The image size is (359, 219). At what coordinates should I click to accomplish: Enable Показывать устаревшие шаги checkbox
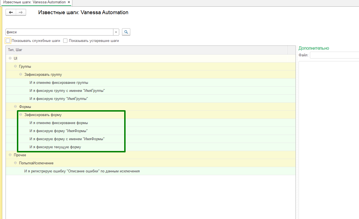coord(65,41)
